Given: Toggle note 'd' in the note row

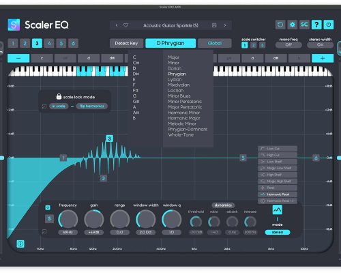Looking at the screenshot, I should pos(89,58).
